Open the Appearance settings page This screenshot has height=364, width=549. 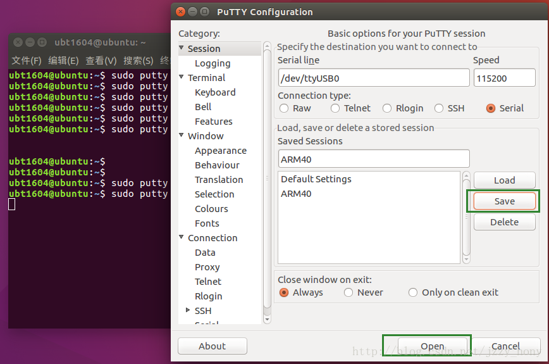(x=221, y=151)
